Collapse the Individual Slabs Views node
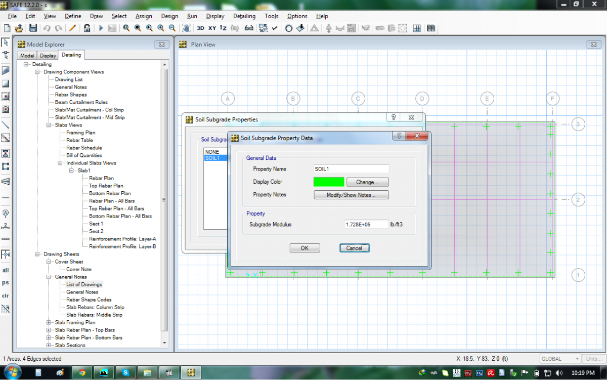This screenshot has width=607, height=382. [60, 163]
